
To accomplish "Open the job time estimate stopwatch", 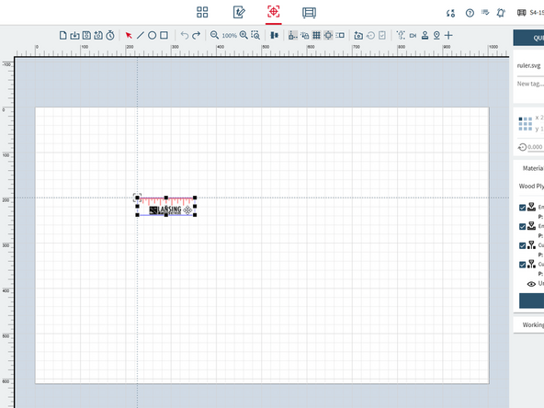I will [110, 35].
